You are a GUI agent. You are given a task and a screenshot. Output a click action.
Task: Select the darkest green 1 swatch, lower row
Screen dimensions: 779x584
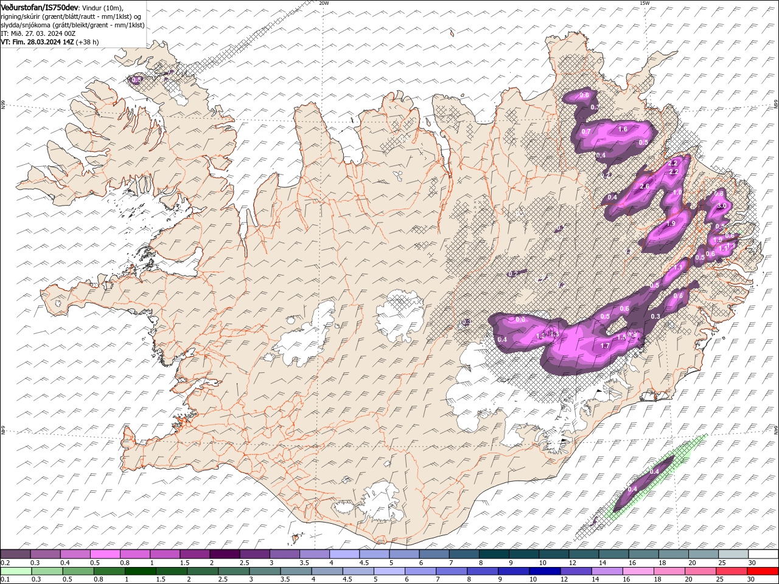[x=141, y=571]
